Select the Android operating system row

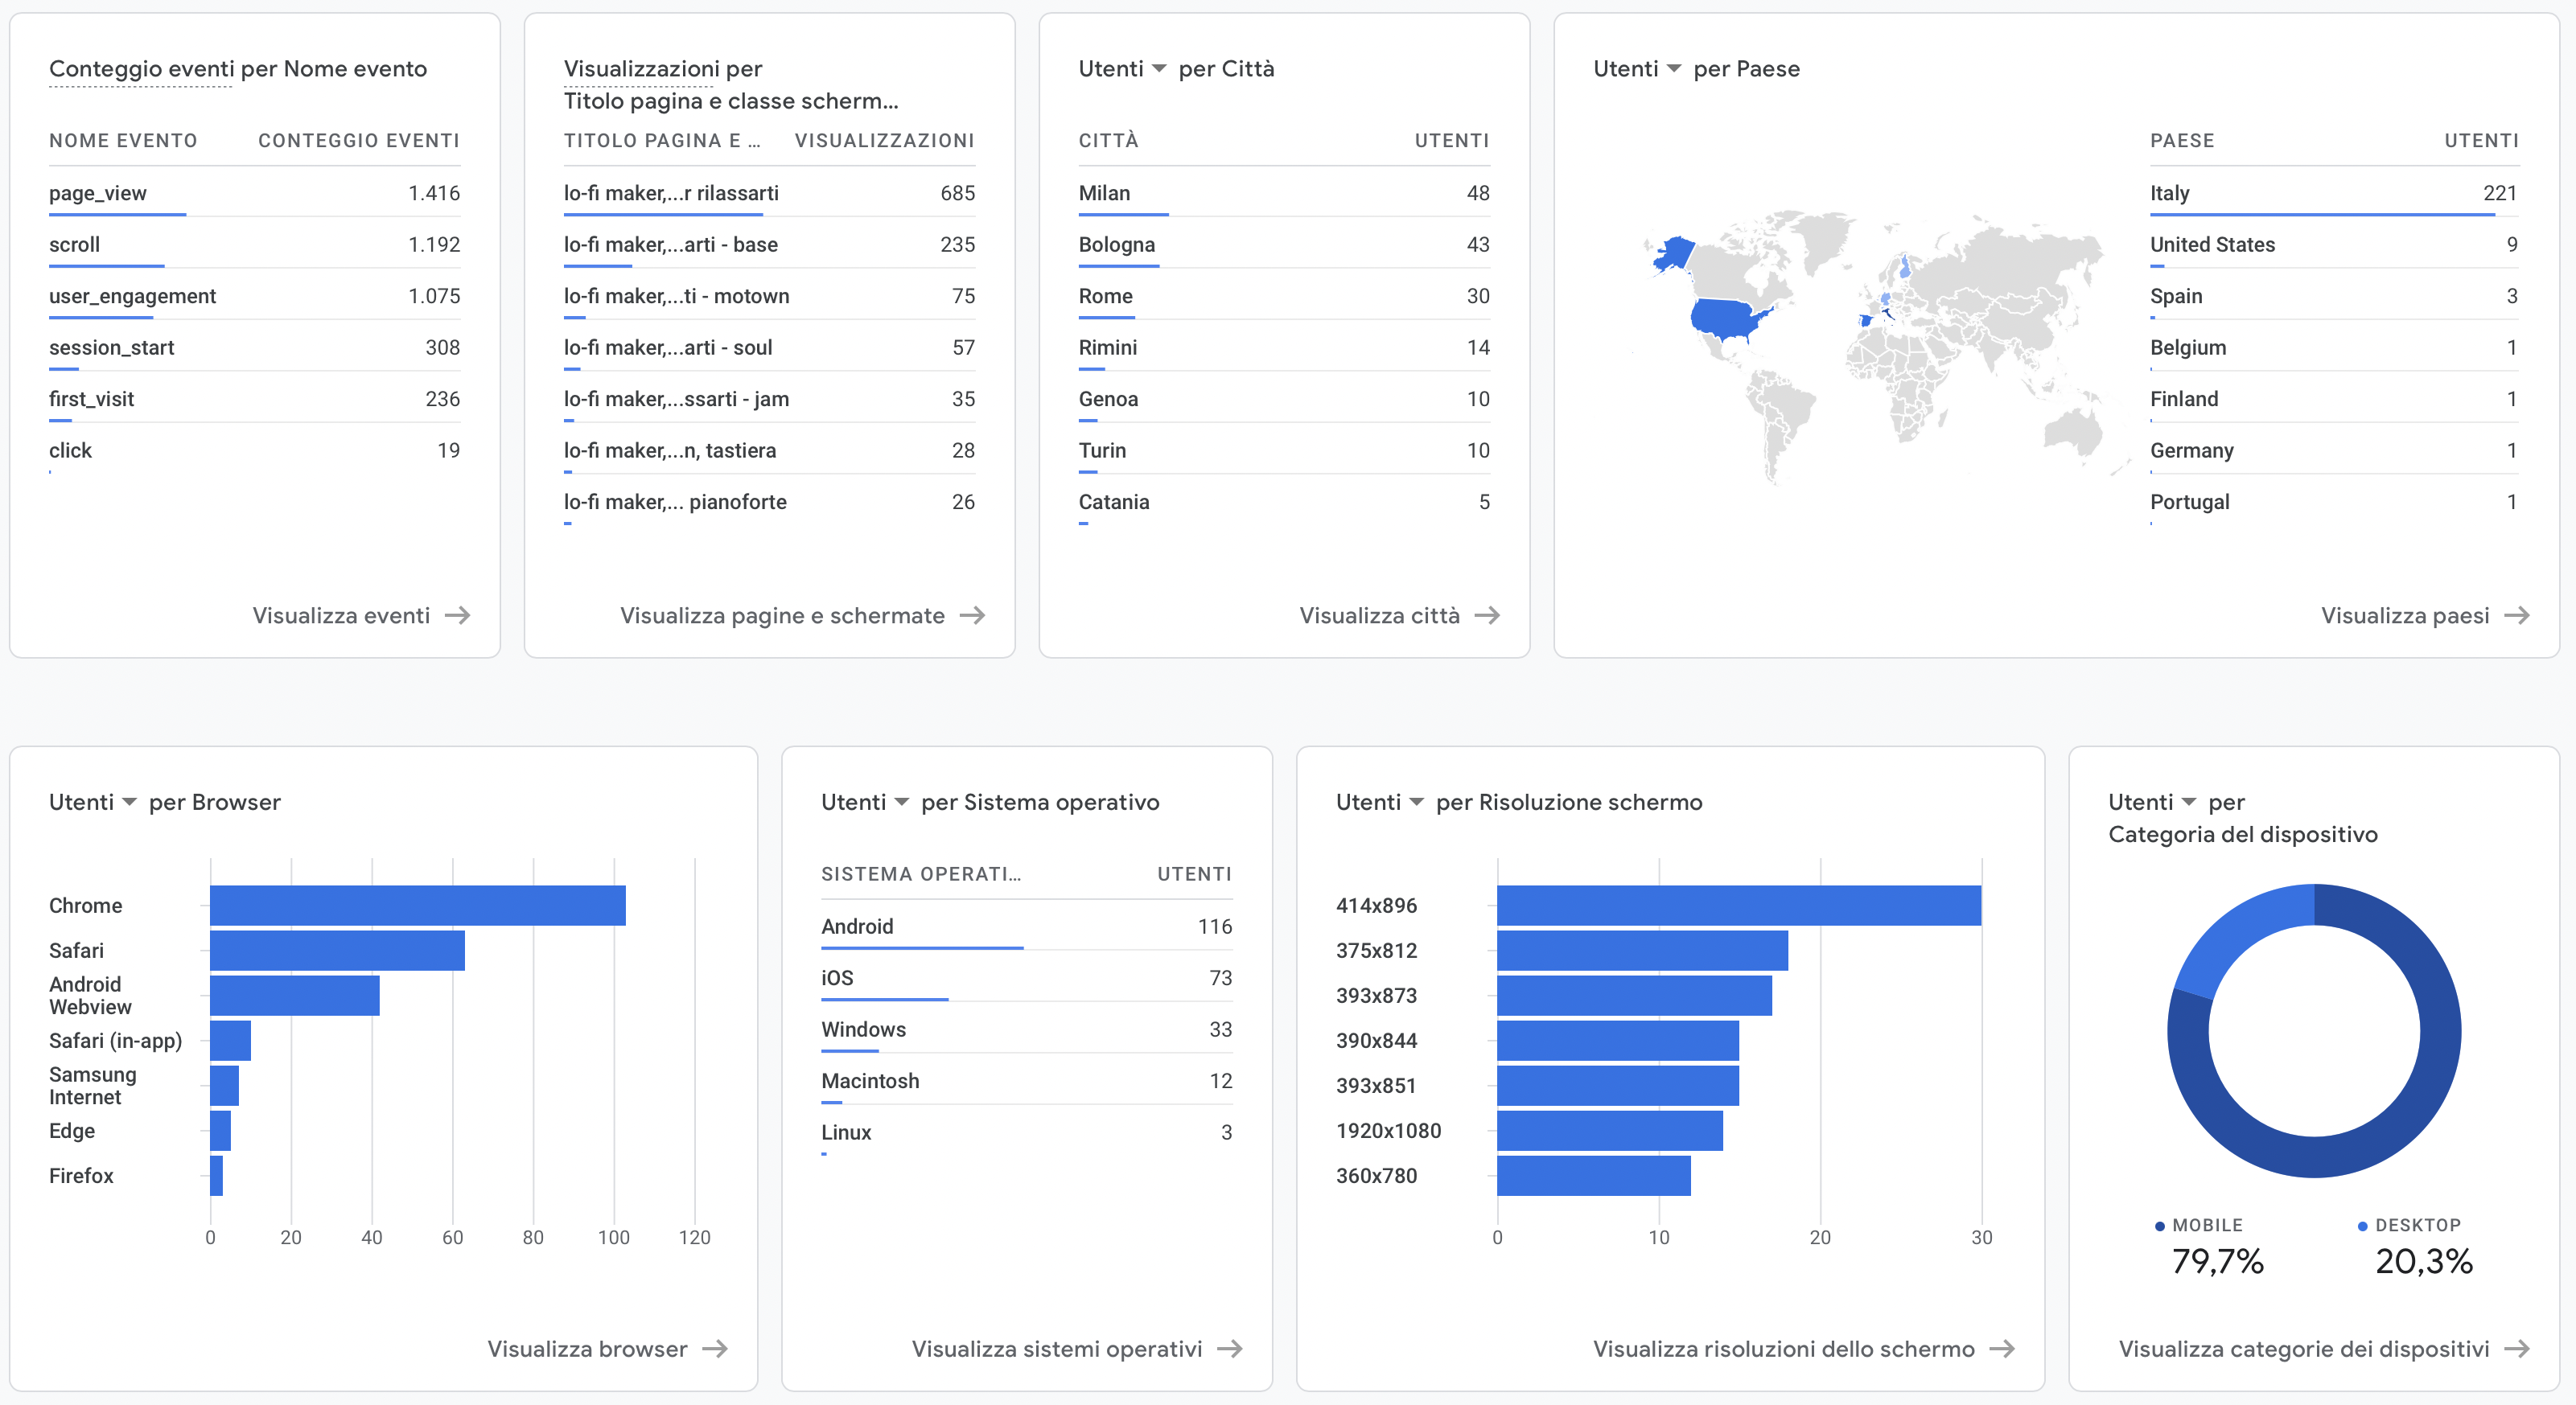1027,927
